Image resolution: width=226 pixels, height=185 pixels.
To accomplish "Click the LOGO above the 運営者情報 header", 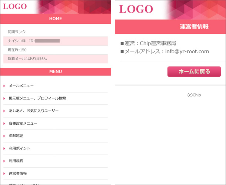I will [136, 9].
